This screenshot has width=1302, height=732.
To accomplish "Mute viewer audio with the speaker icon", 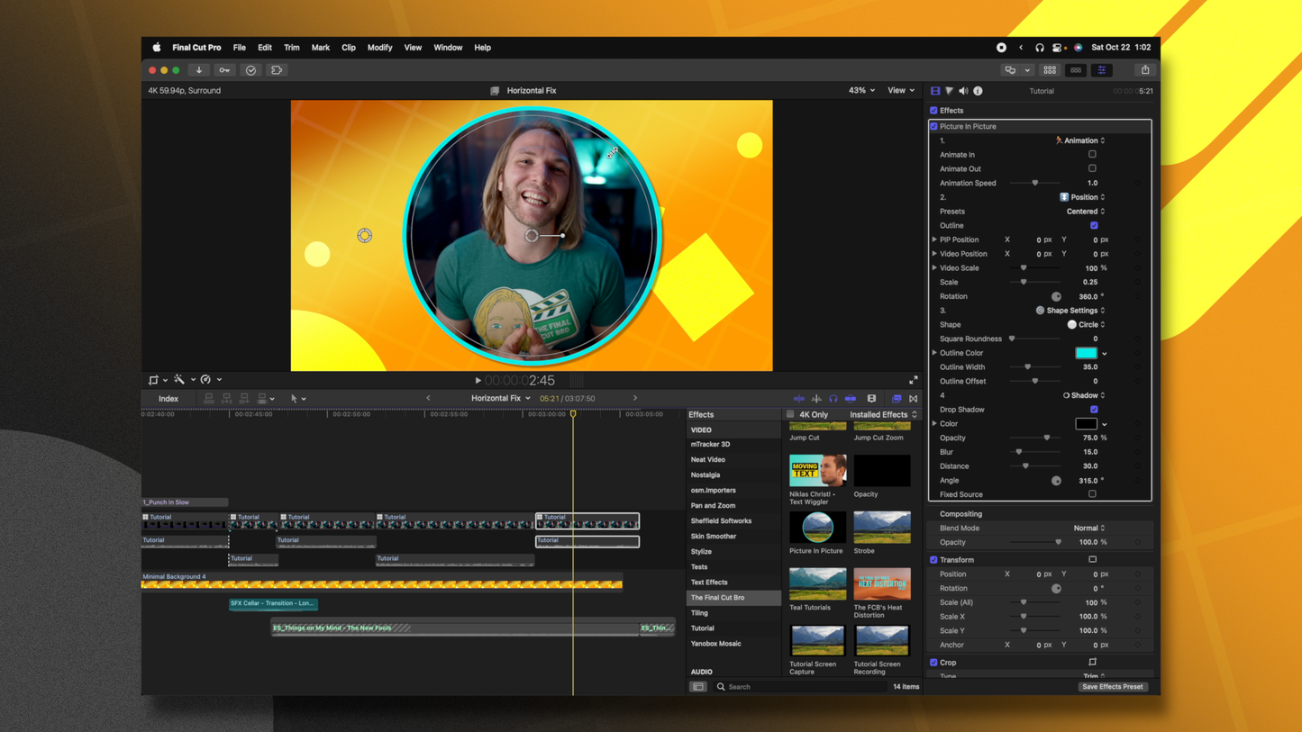I will pyautogui.click(x=962, y=90).
